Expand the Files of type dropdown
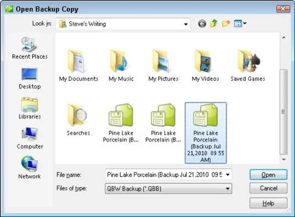The height and width of the screenshot is (217, 295). (228, 188)
